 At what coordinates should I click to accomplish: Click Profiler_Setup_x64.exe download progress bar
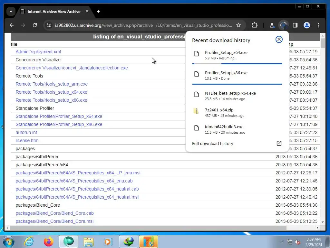click(237, 64)
